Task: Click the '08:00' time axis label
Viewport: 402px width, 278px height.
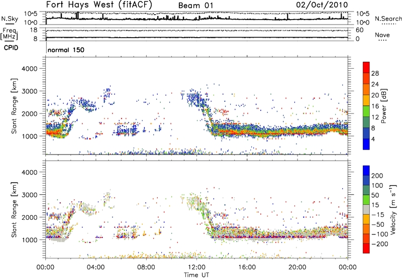Action: (146, 267)
